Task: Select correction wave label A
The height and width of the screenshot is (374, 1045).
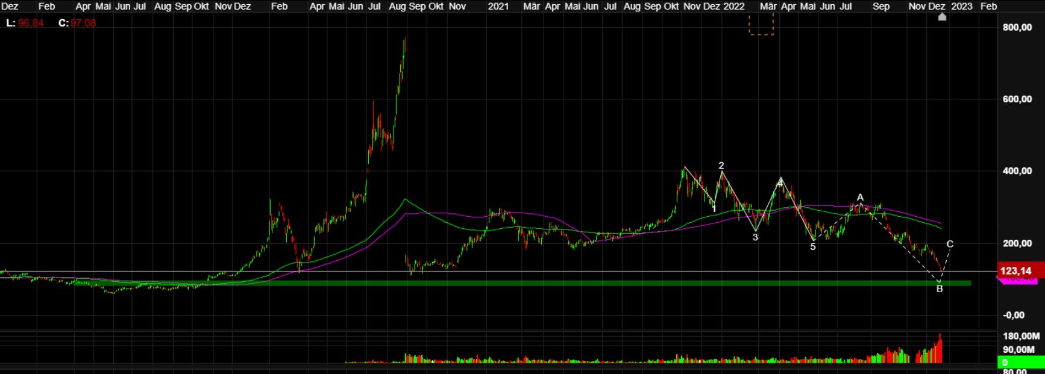Action: [x=861, y=198]
